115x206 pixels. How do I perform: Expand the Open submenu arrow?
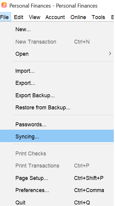[110, 54]
